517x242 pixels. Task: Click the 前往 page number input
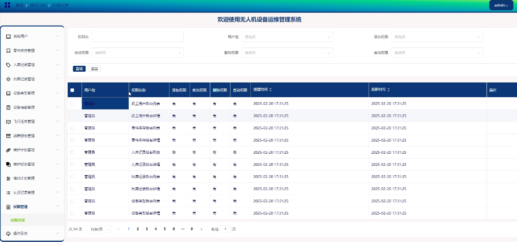tap(226, 229)
